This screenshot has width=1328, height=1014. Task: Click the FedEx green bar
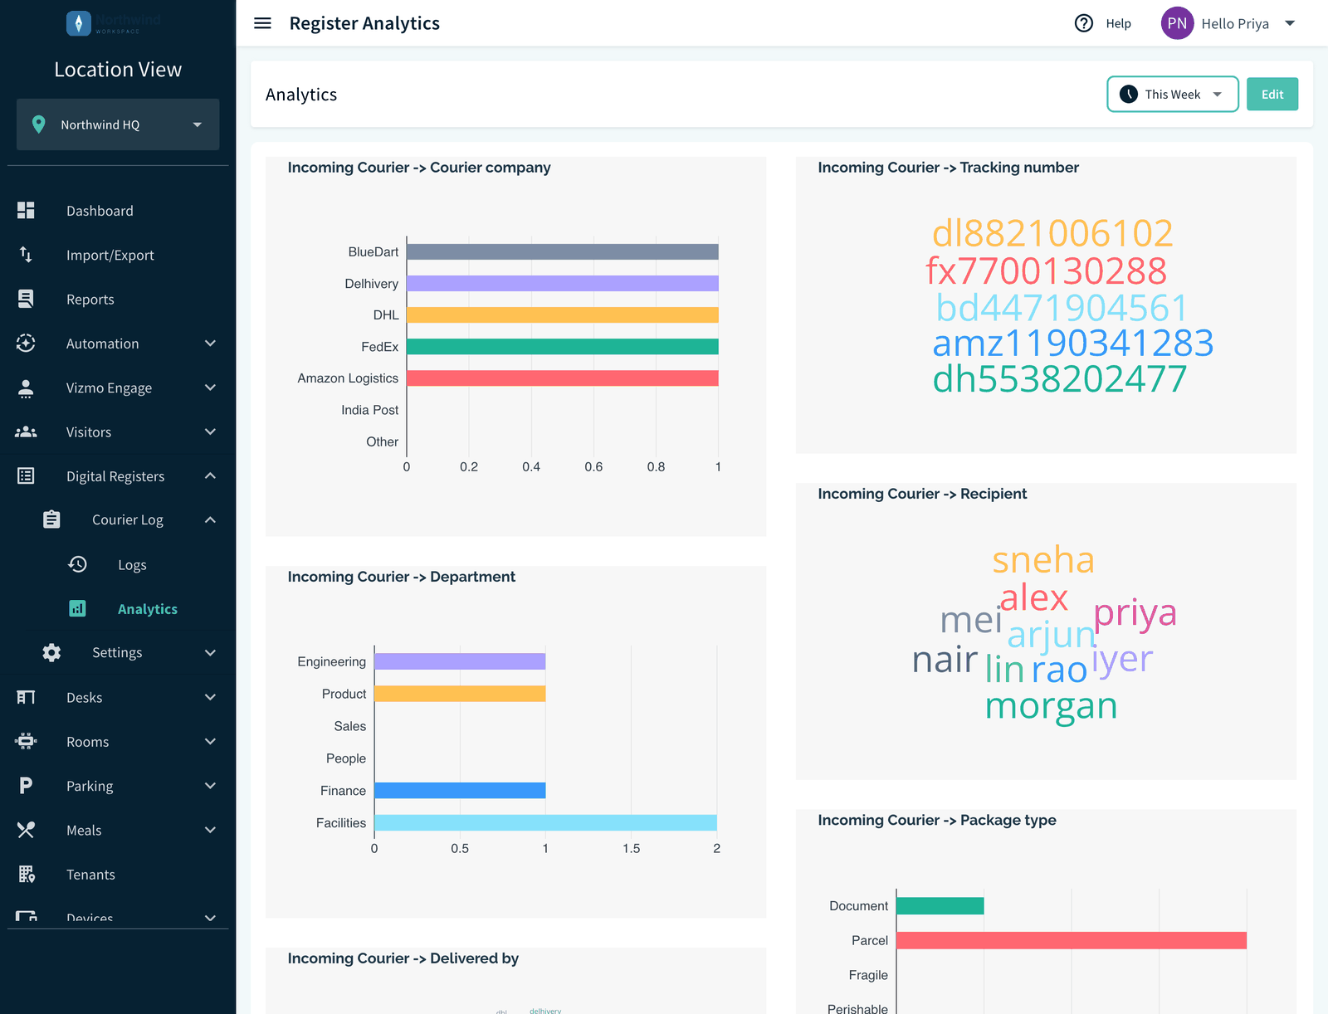point(562,347)
